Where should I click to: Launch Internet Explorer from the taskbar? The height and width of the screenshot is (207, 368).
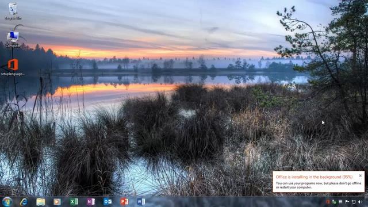(24, 202)
